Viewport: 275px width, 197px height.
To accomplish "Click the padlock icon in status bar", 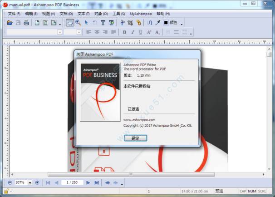I will tap(6, 191).
